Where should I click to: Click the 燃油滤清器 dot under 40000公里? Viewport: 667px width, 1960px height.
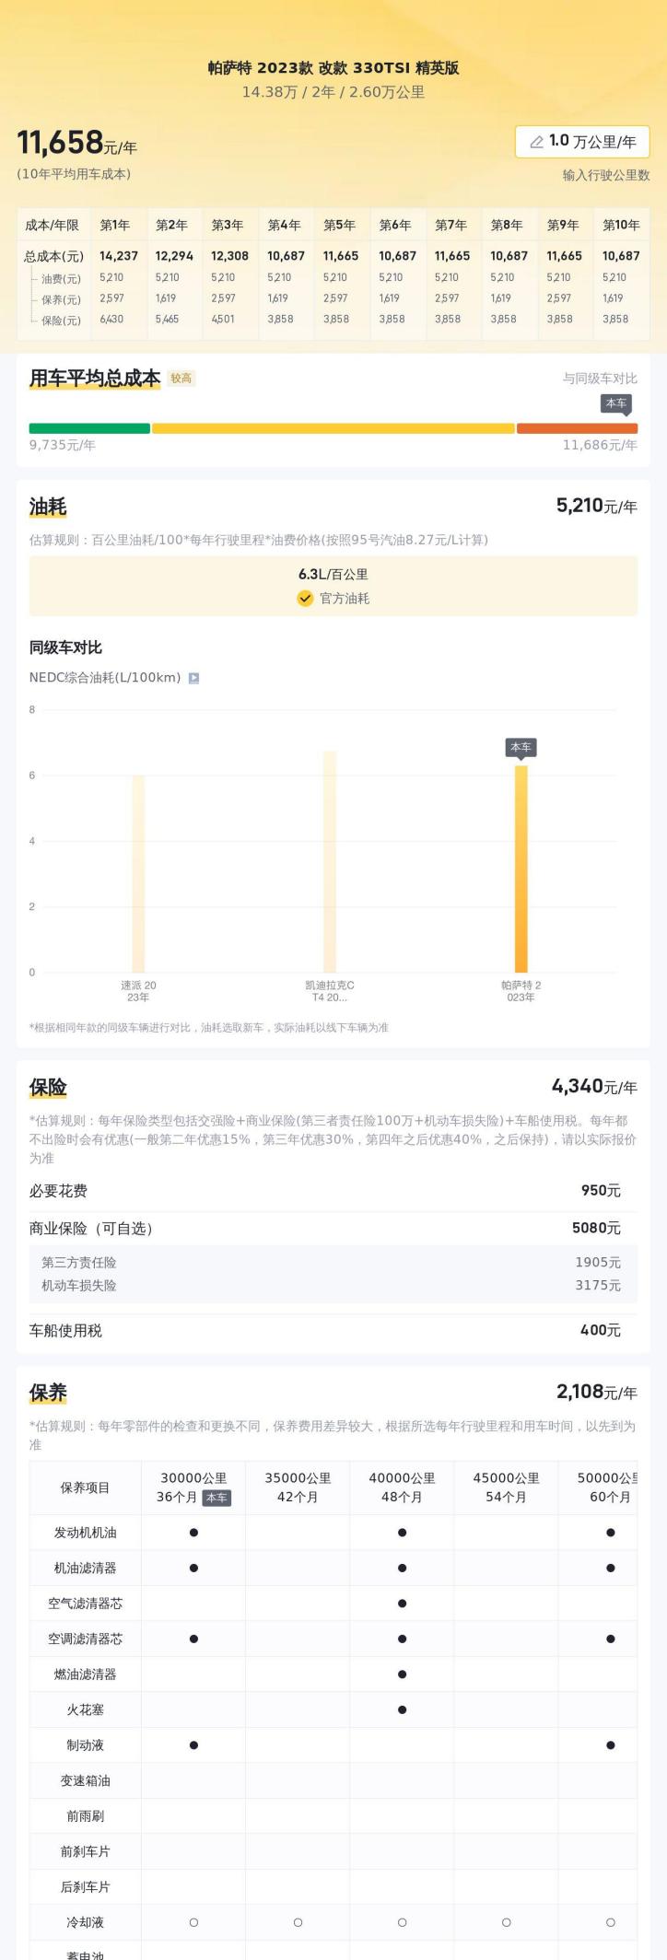click(402, 1674)
